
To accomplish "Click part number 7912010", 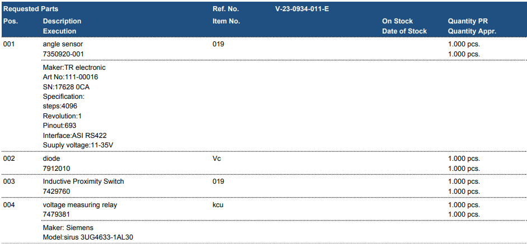I will pyautogui.click(x=57, y=168).
